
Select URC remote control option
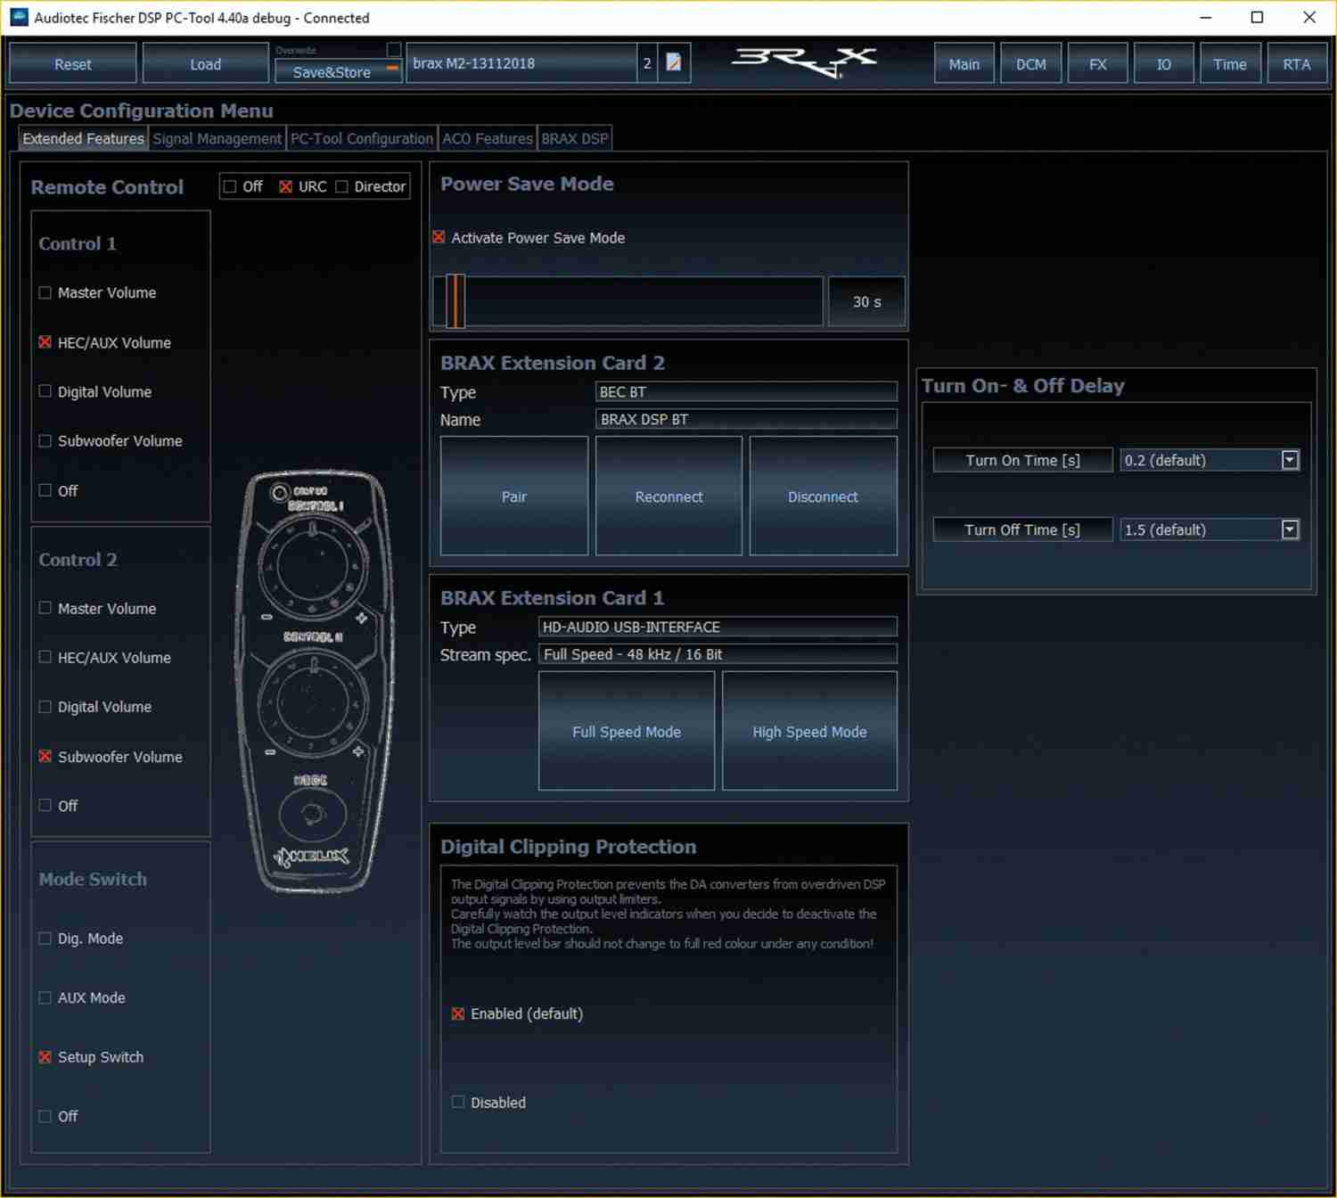click(286, 186)
